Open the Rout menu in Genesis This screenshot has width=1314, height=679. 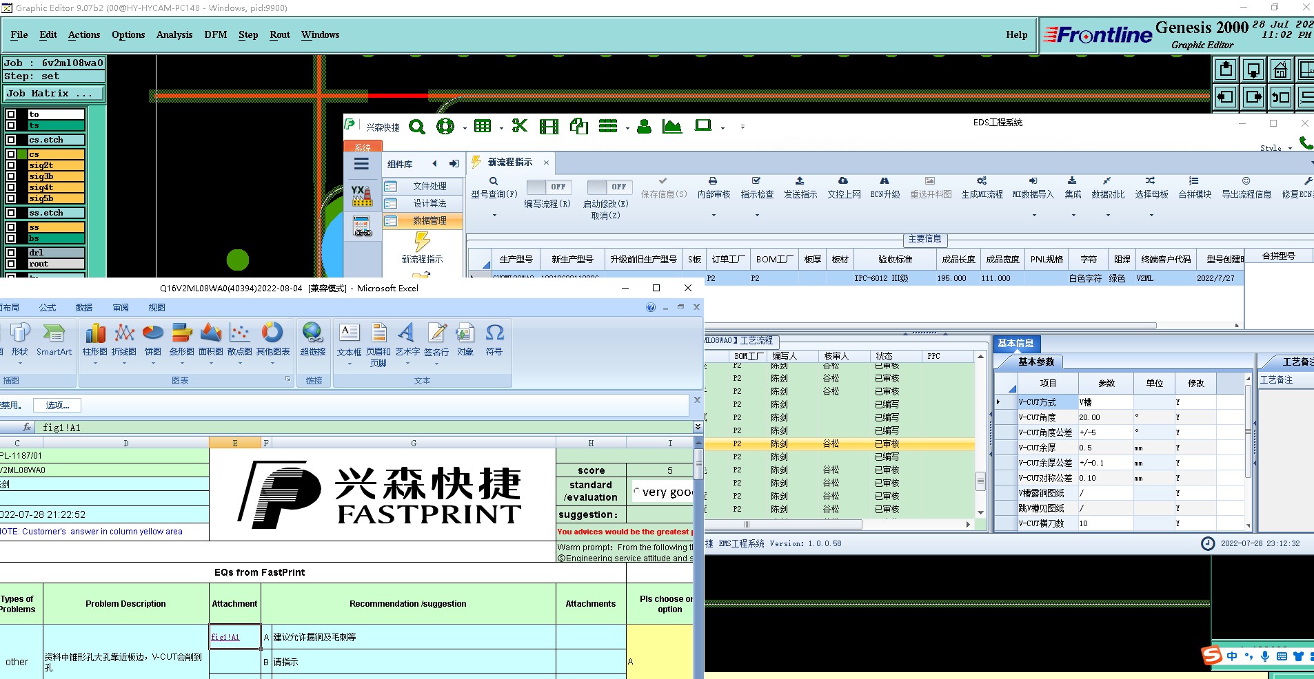tap(280, 34)
